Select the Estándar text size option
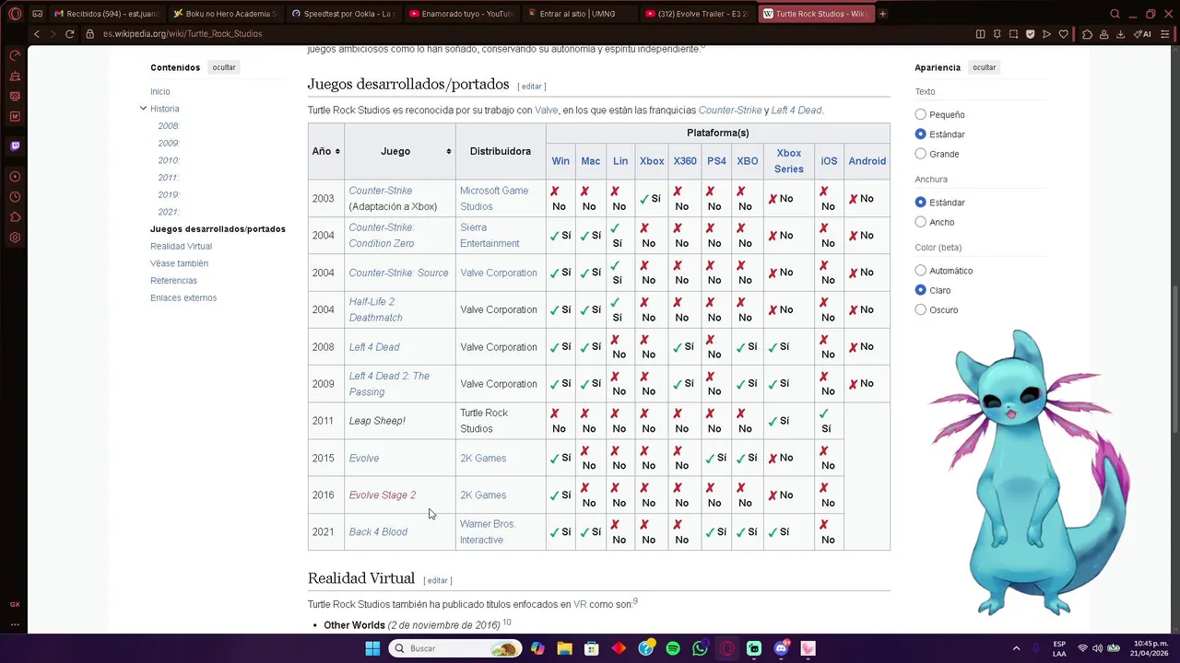The height and width of the screenshot is (663, 1180). tap(920, 134)
